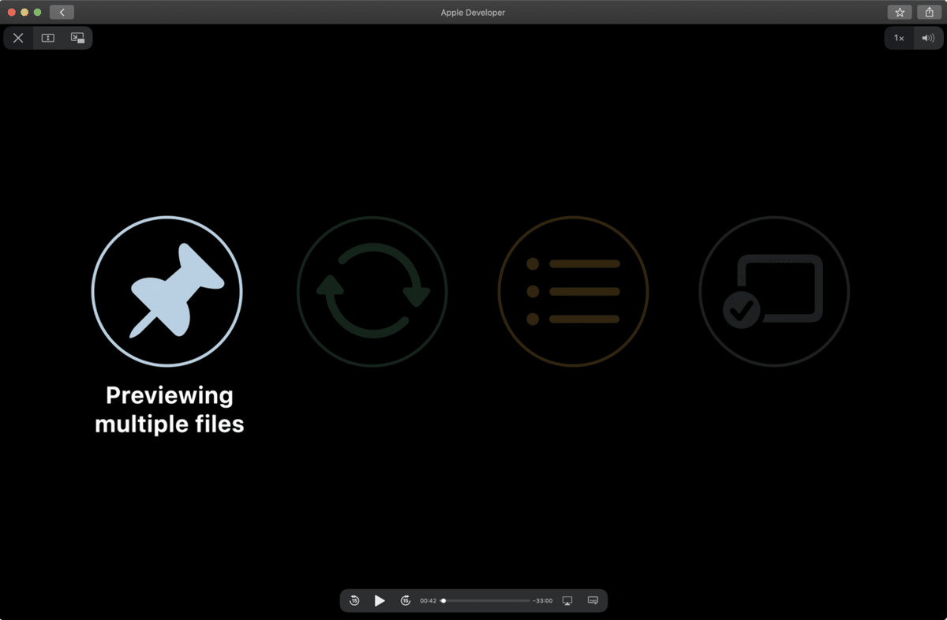Image resolution: width=947 pixels, height=620 pixels.
Task: Change the 1× playback speed
Action: [899, 38]
